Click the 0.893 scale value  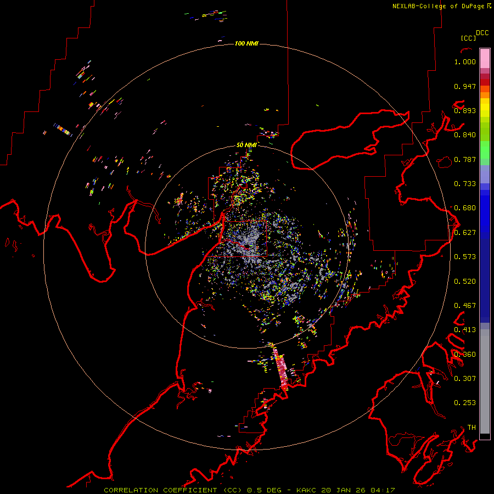(x=465, y=110)
